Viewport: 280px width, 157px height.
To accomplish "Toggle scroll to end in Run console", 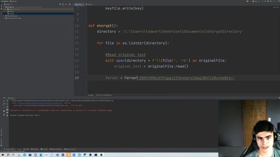I will (7, 109).
